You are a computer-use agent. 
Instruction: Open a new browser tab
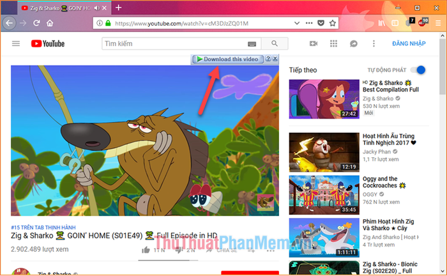click(119, 8)
